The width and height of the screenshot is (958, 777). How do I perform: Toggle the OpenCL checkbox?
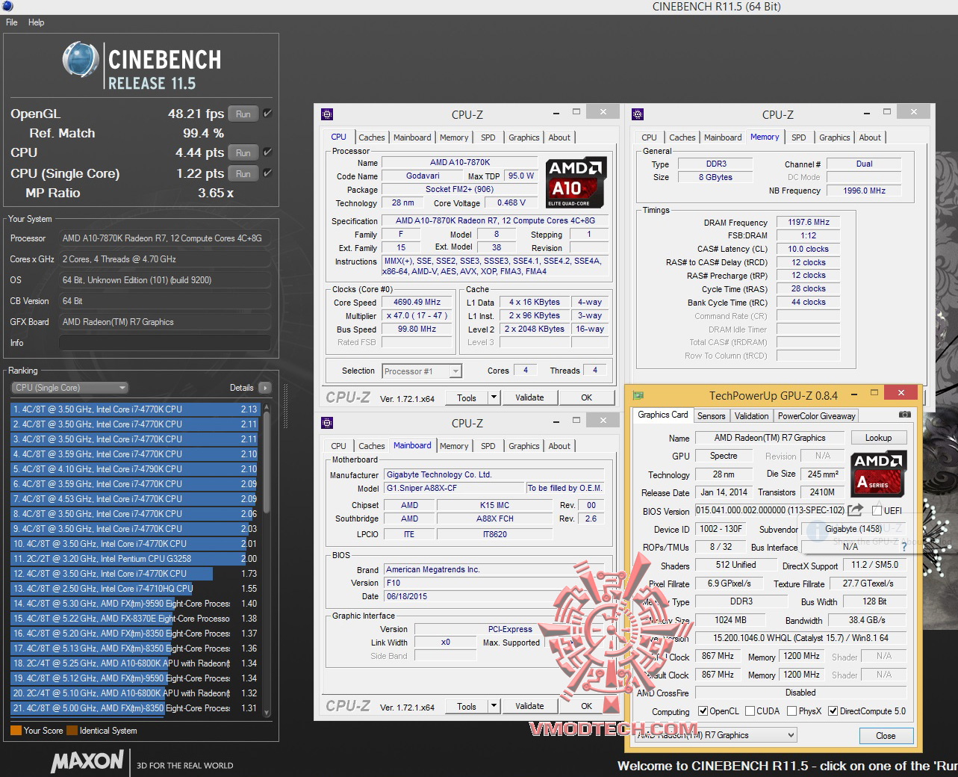pyautogui.click(x=703, y=711)
